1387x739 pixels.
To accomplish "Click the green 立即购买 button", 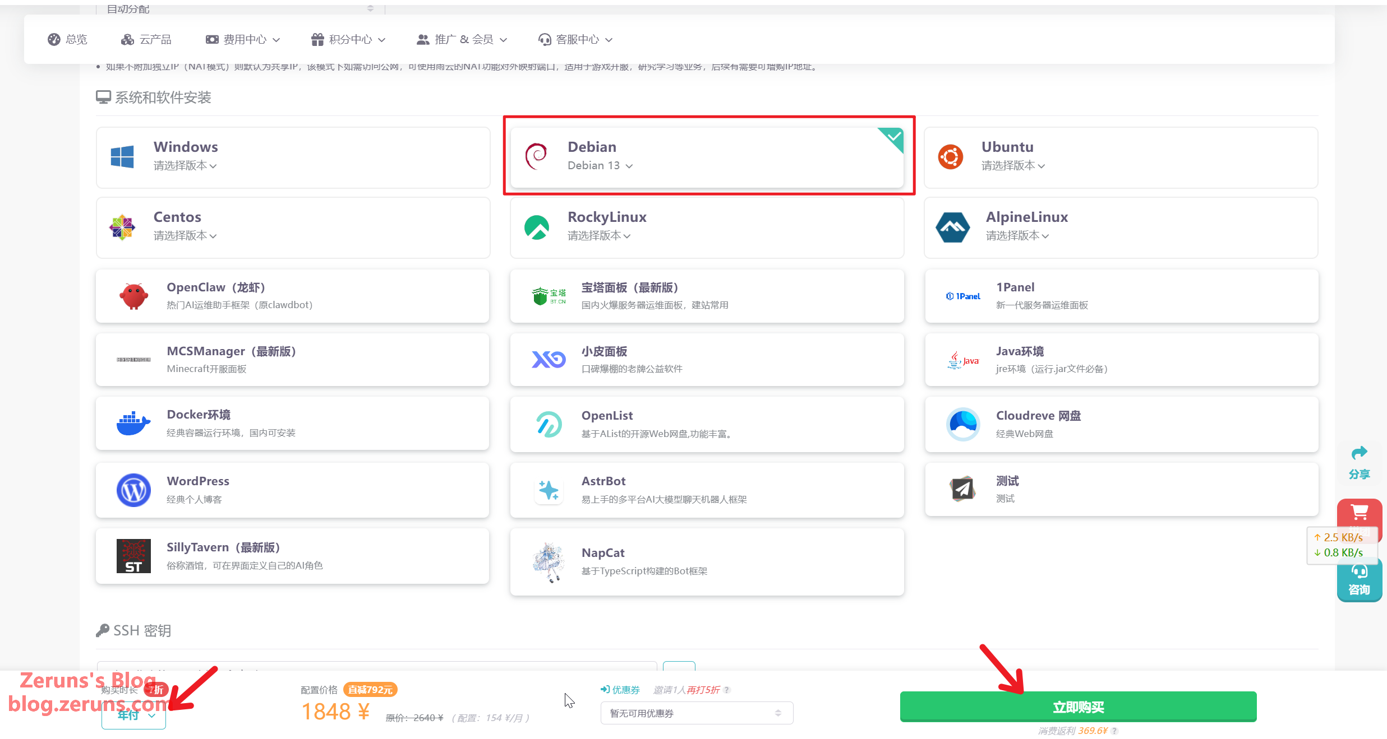I will pos(1078,707).
